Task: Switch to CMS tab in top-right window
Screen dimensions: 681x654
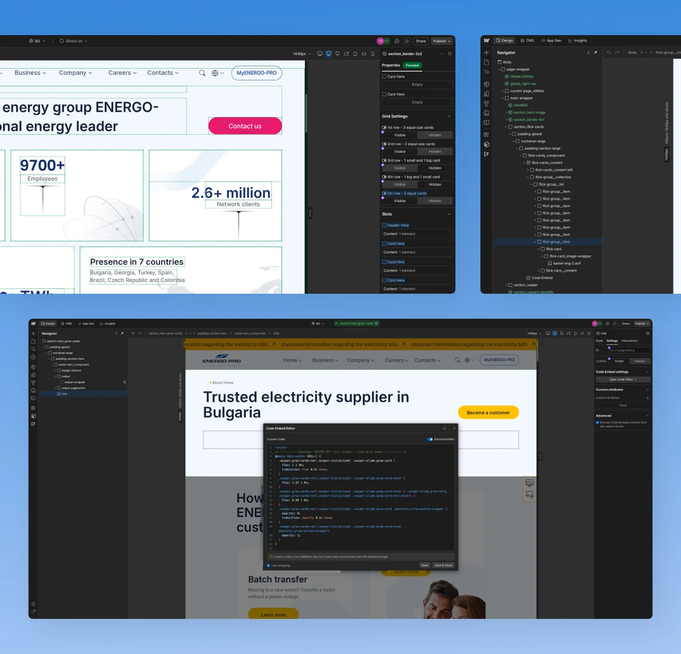Action: point(527,40)
